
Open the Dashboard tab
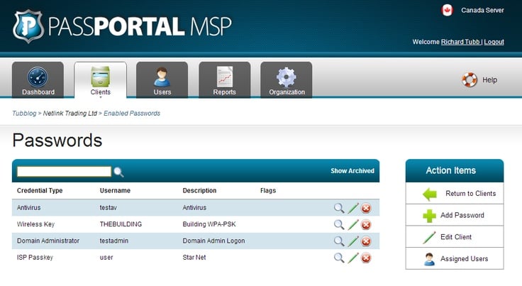point(38,80)
